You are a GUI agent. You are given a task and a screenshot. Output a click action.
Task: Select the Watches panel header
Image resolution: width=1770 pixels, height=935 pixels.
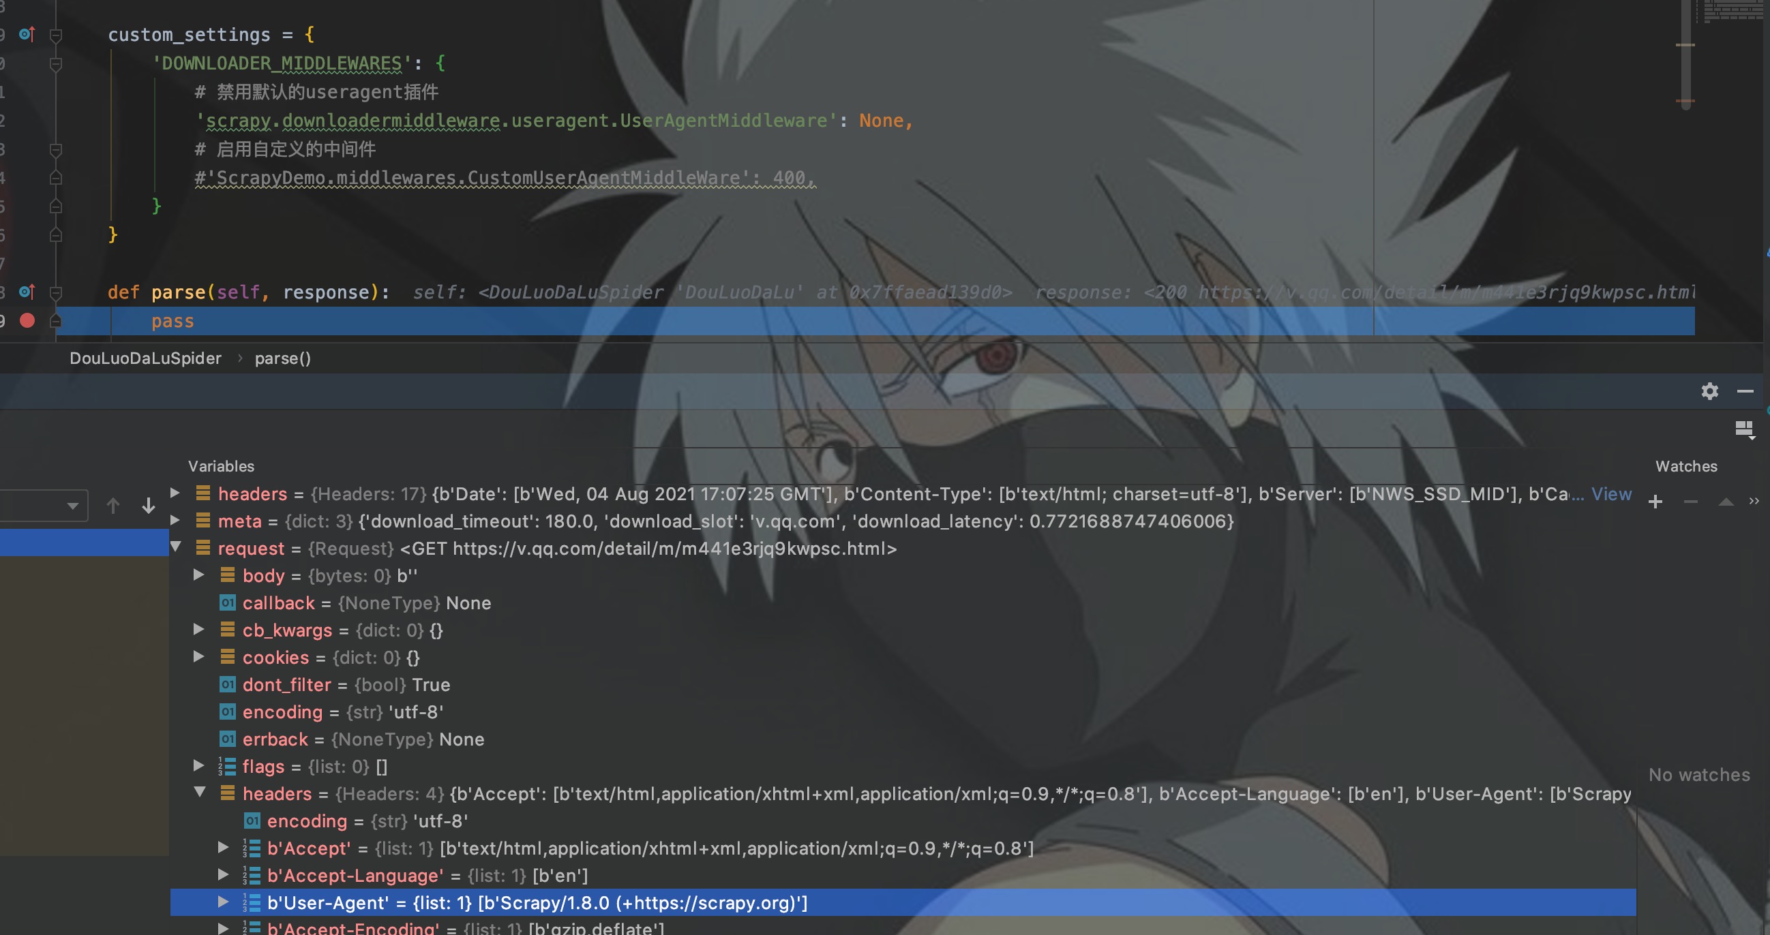point(1686,465)
